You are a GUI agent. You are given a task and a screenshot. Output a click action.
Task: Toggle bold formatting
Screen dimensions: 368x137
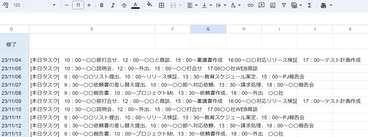click(102, 5)
